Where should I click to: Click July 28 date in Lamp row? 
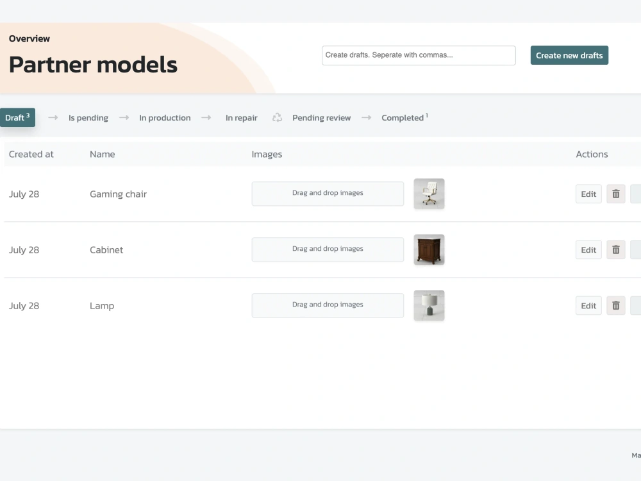24,306
